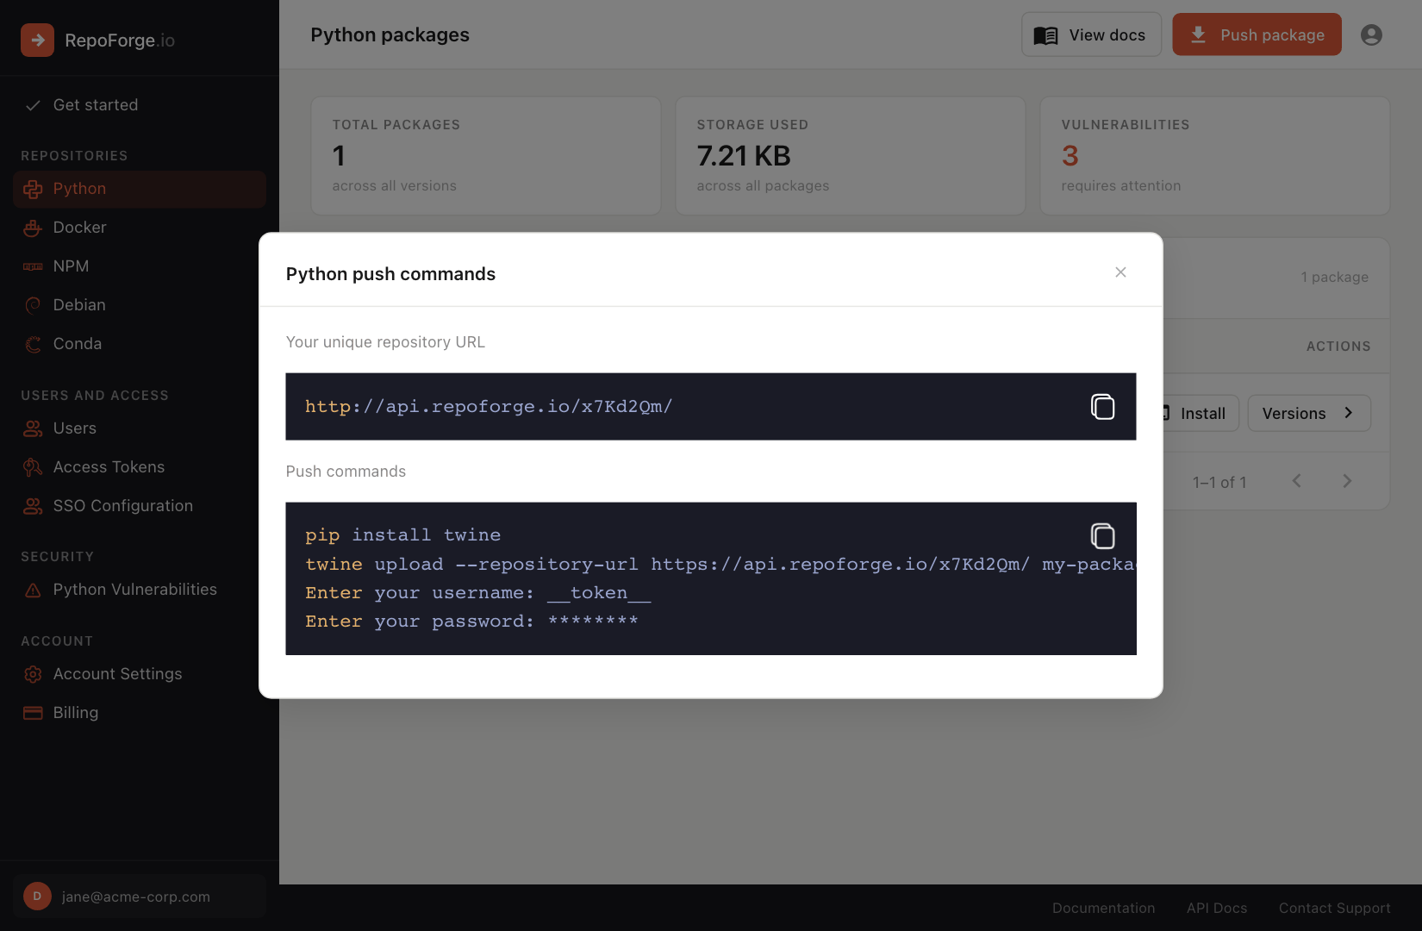Click the Install button in the package row

pyautogui.click(x=1201, y=414)
